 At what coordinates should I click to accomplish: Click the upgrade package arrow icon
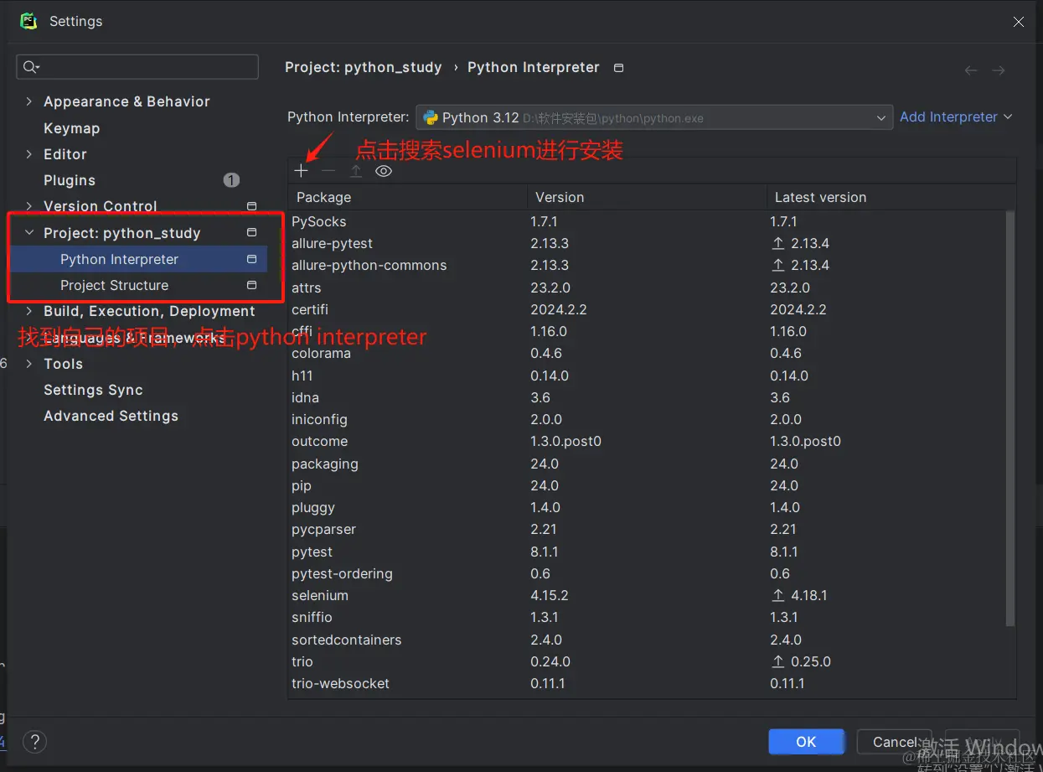tap(356, 171)
